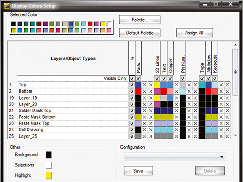Set Bottom layer Attributes color cell
This screenshot has width=243, height=182.
[208, 92]
